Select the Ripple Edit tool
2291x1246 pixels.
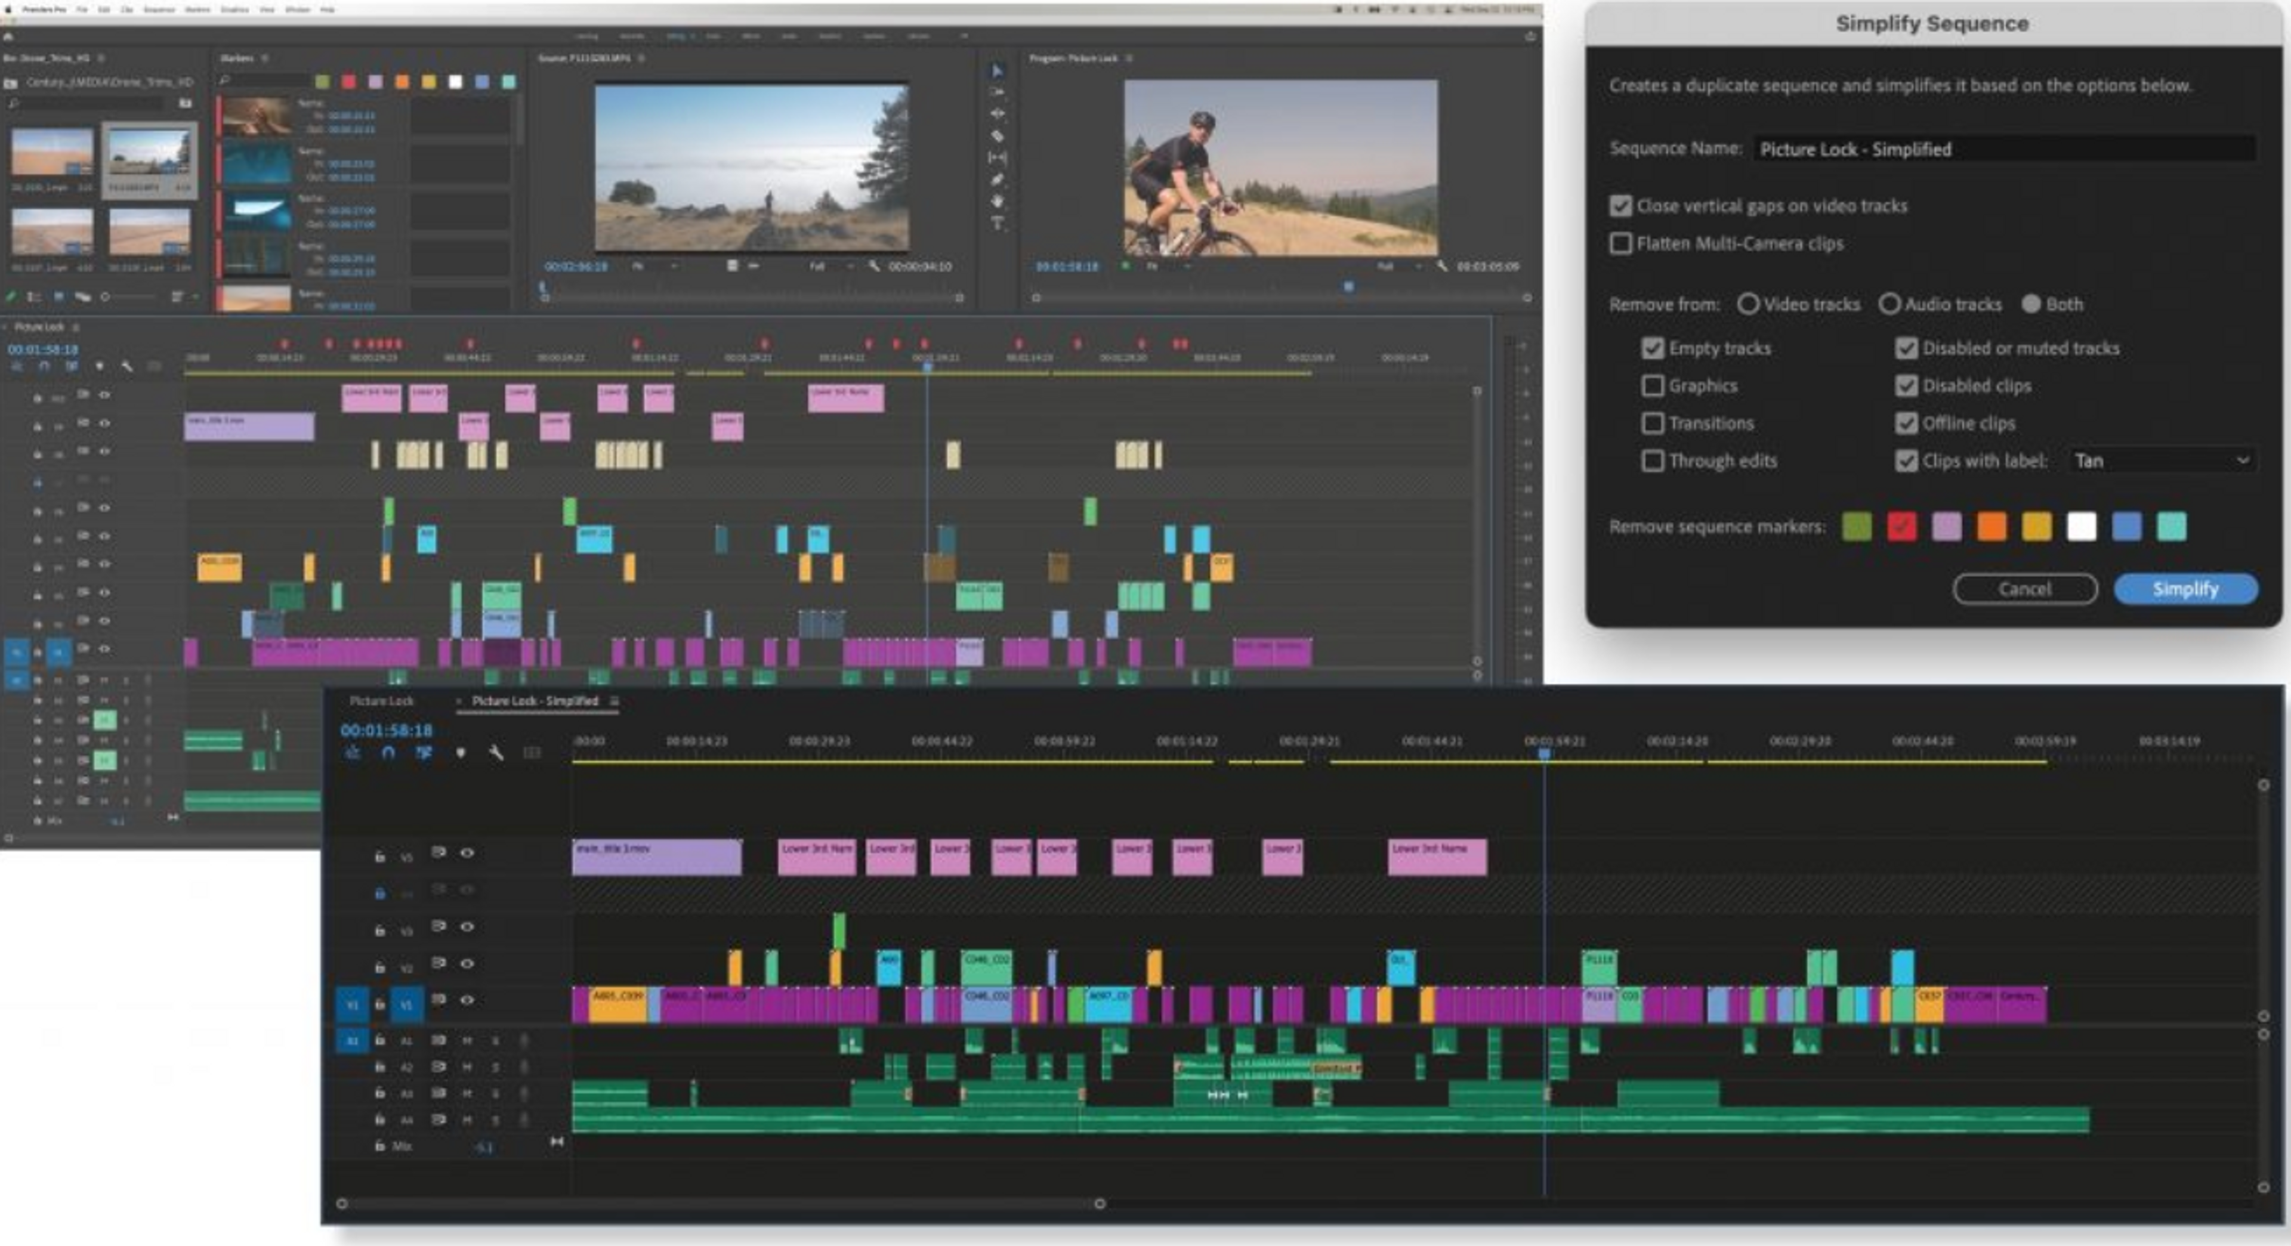997,114
